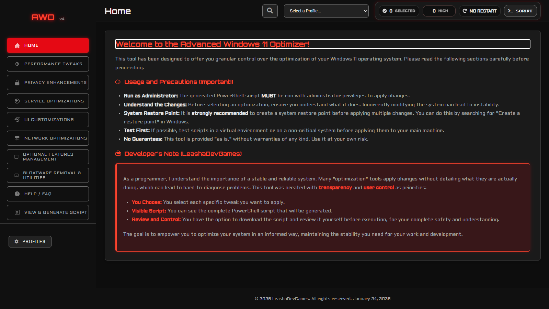
Task: Click the search magnifier icon button
Action: click(x=270, y=11)
